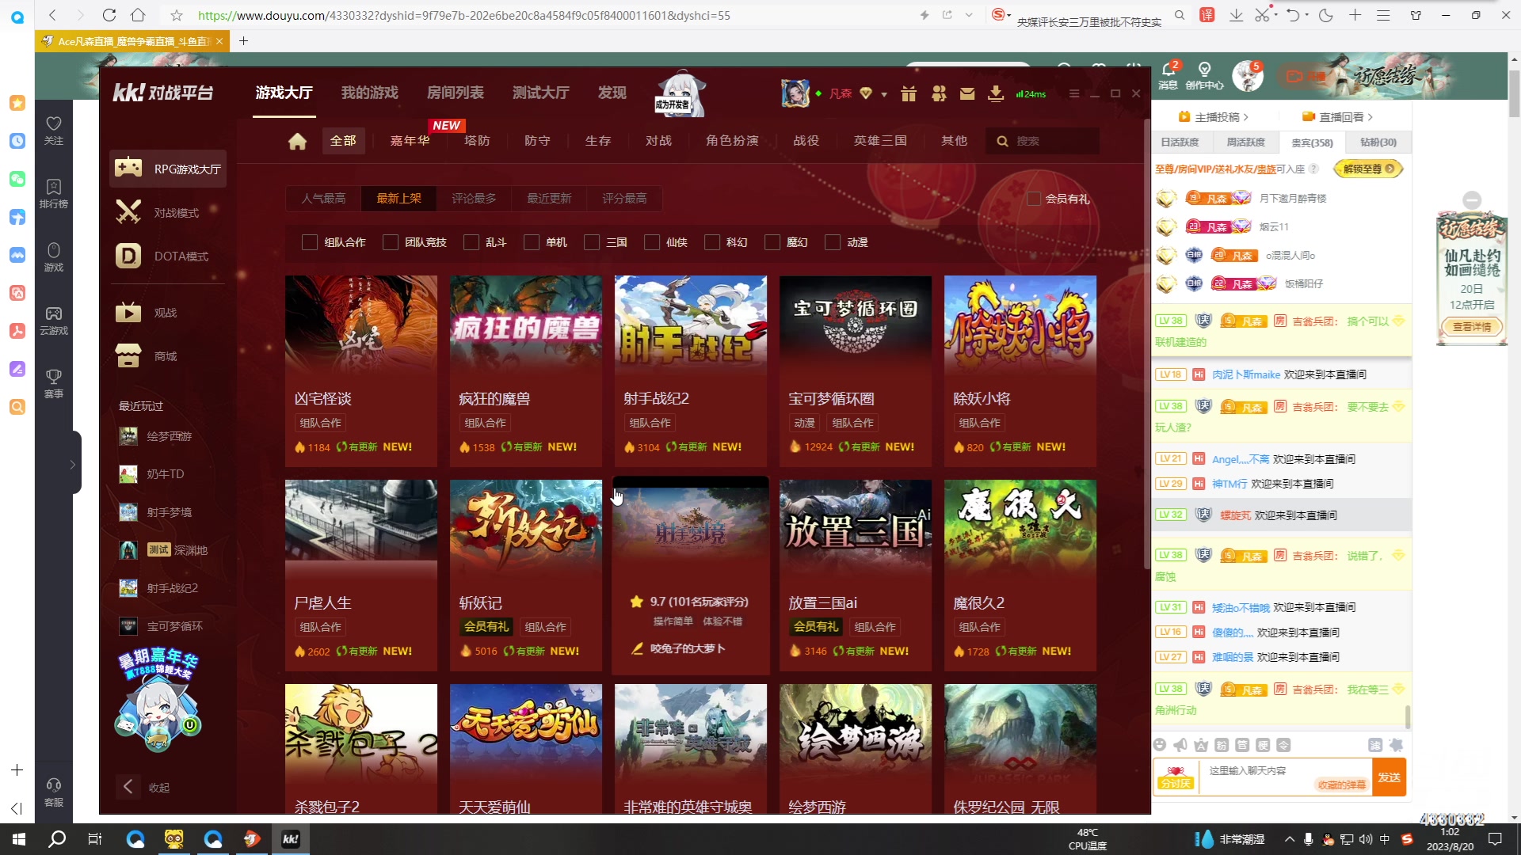Image resolution: width=1521 pixels, height=855 pixels.
Task: Click 查看详情 on the promo banner
Action: pyautogui.click(x=1472, y=326)
